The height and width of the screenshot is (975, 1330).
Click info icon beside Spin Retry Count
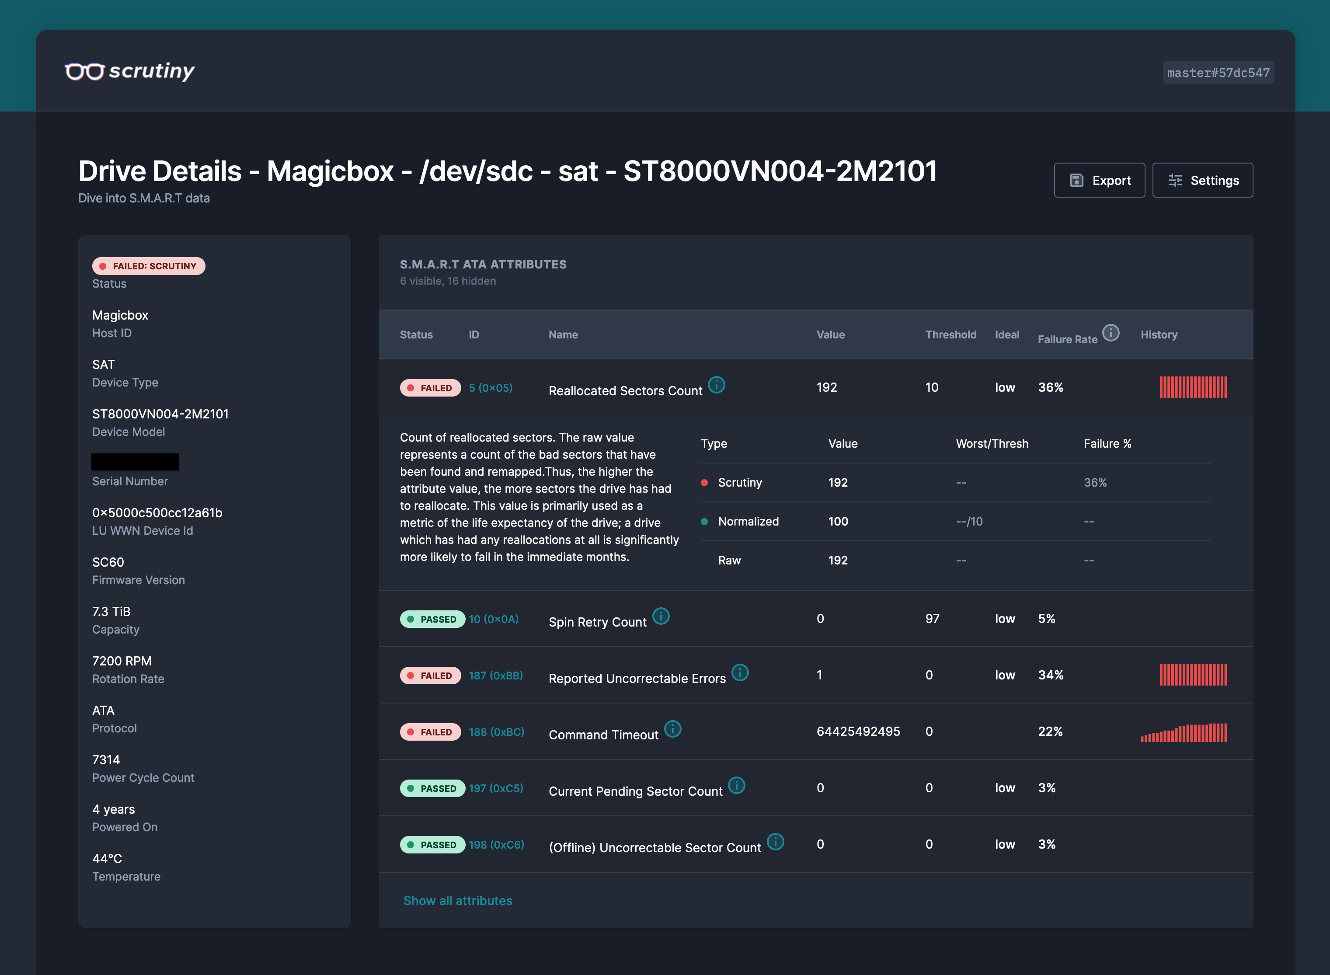pyautogui.click(x=661, y=617)
